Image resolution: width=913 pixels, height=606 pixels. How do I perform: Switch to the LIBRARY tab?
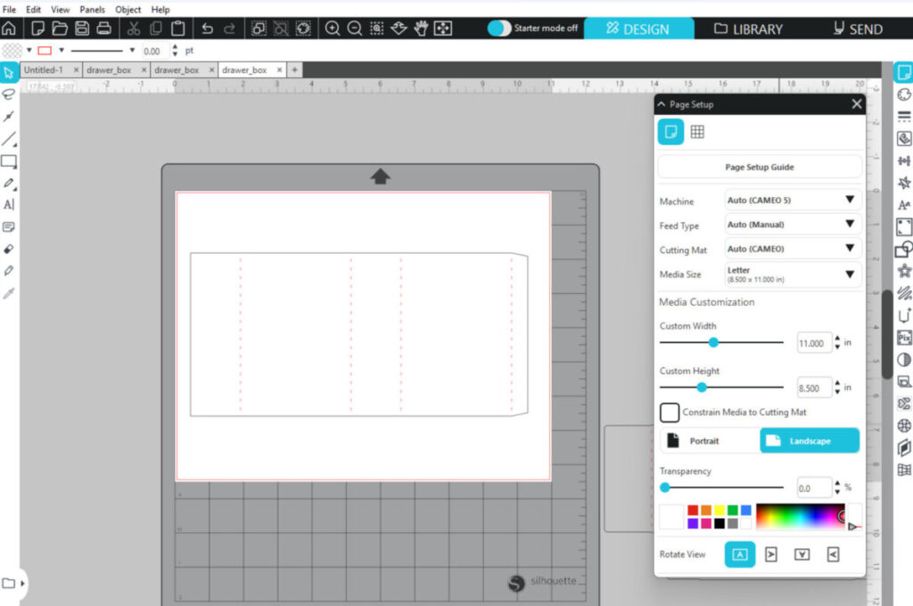tap(749, 29)
